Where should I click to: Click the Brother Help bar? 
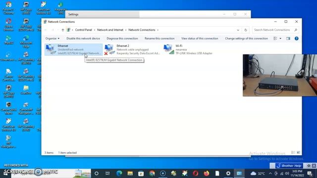coord(289,166)
